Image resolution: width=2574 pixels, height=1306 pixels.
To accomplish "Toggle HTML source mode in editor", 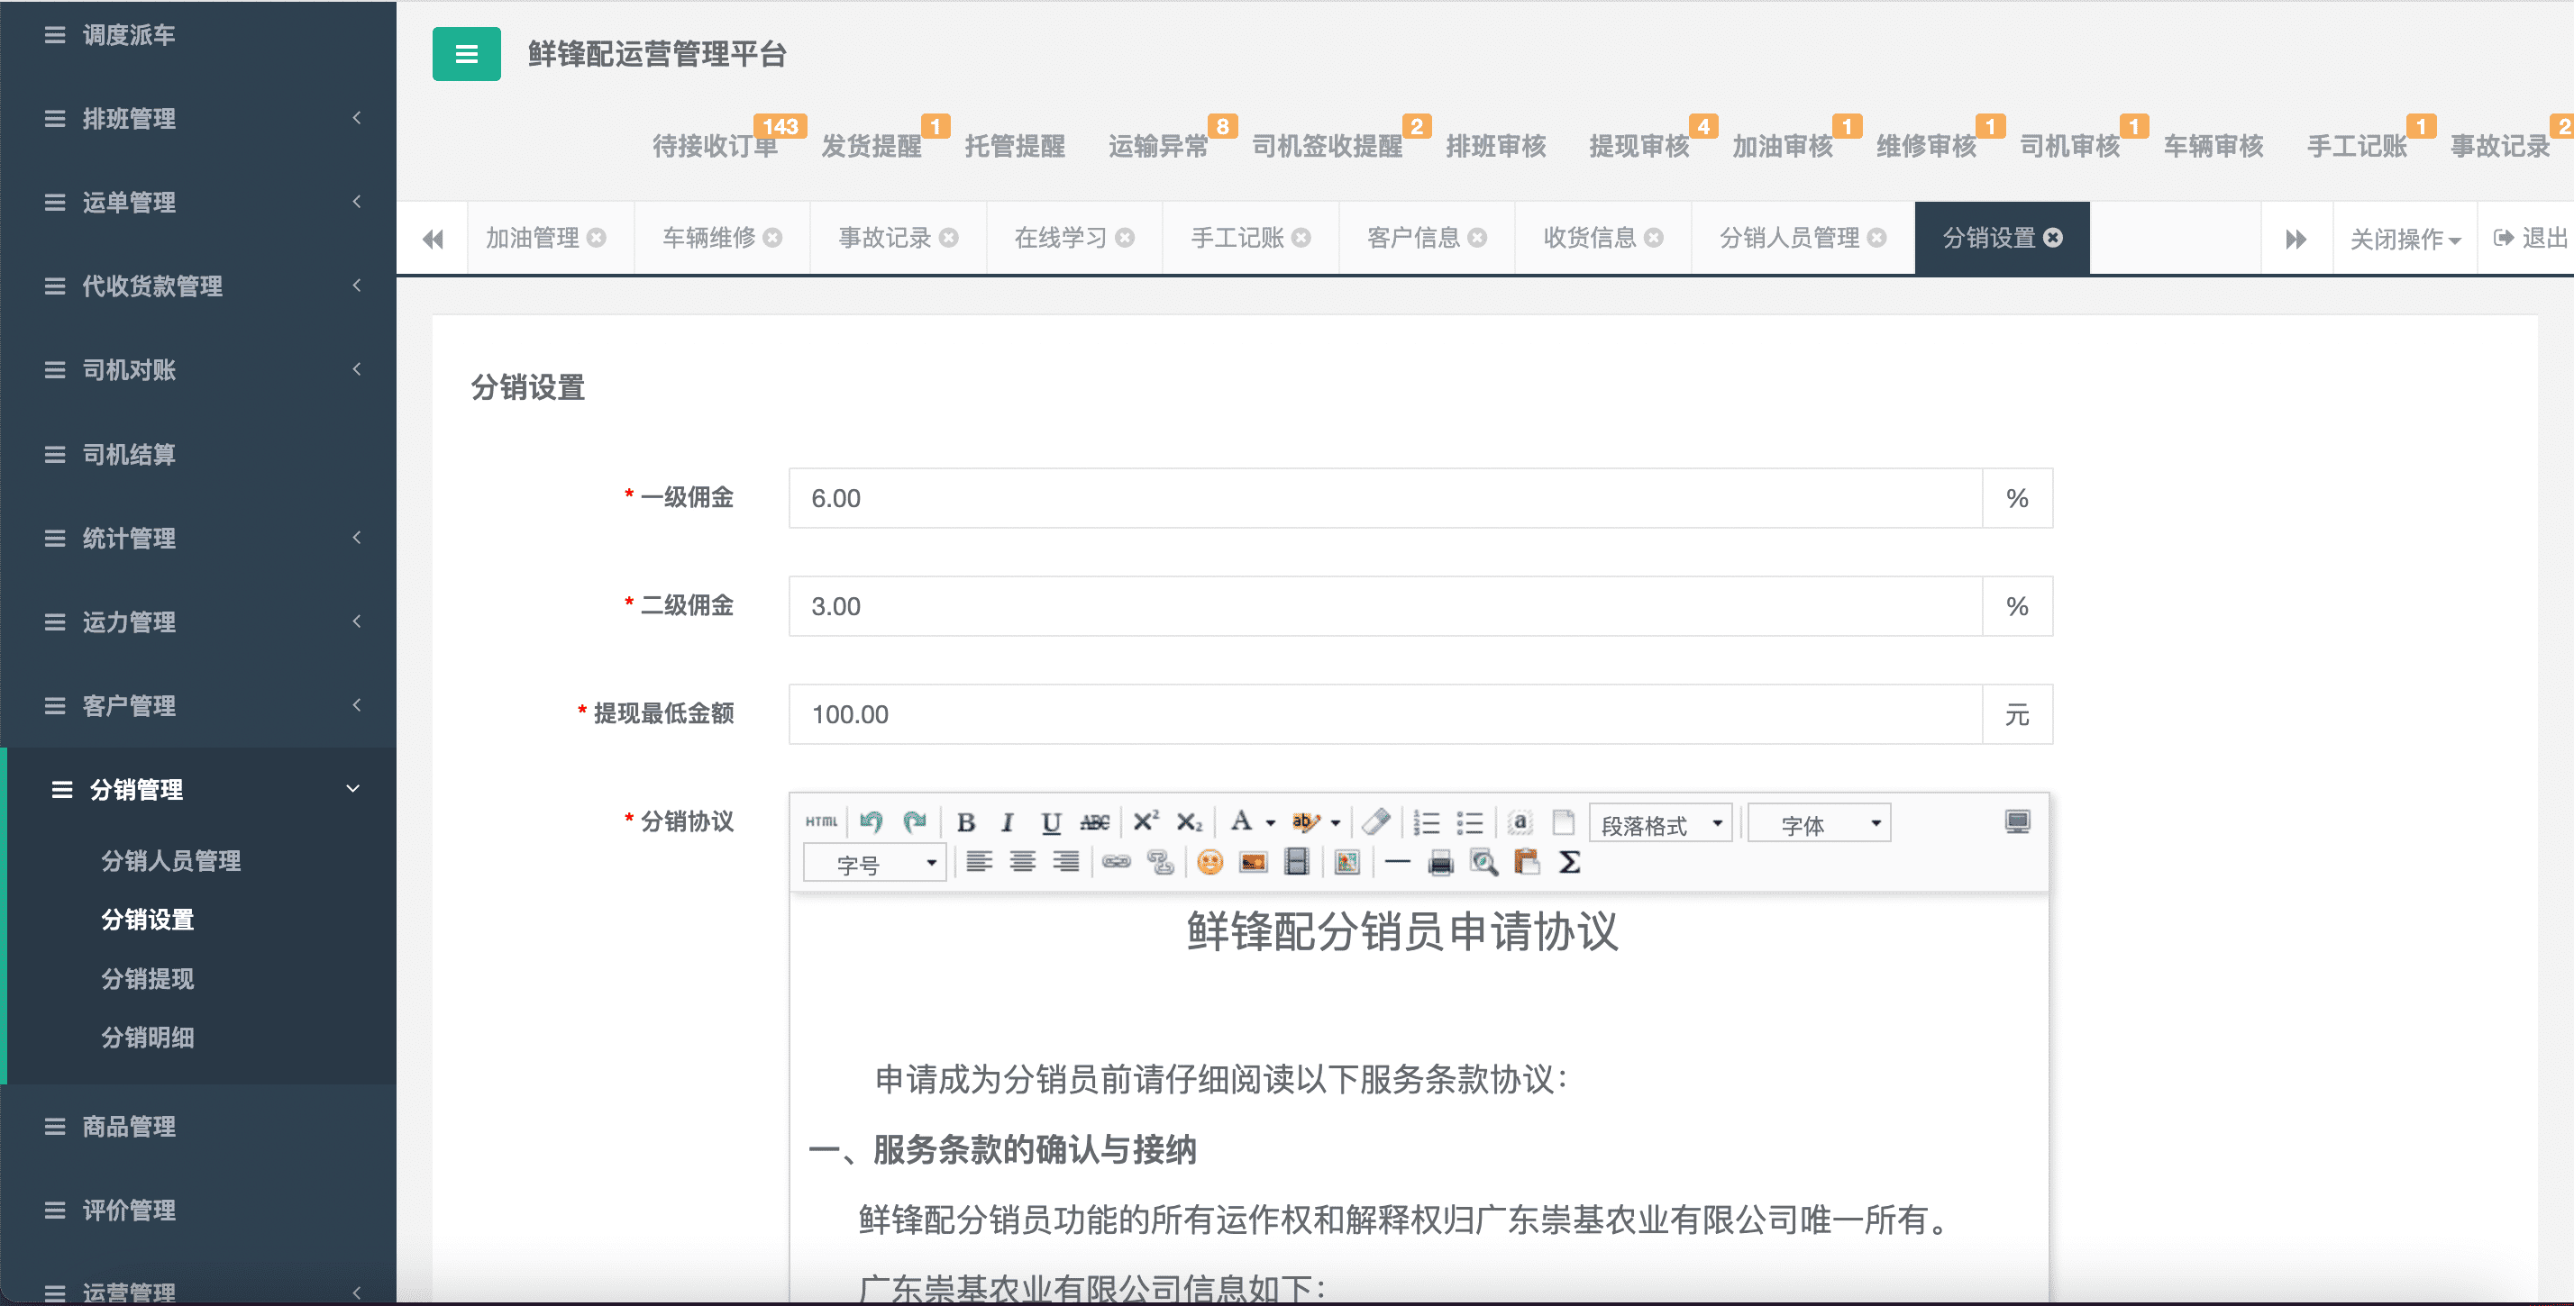I will click(821, 821).
